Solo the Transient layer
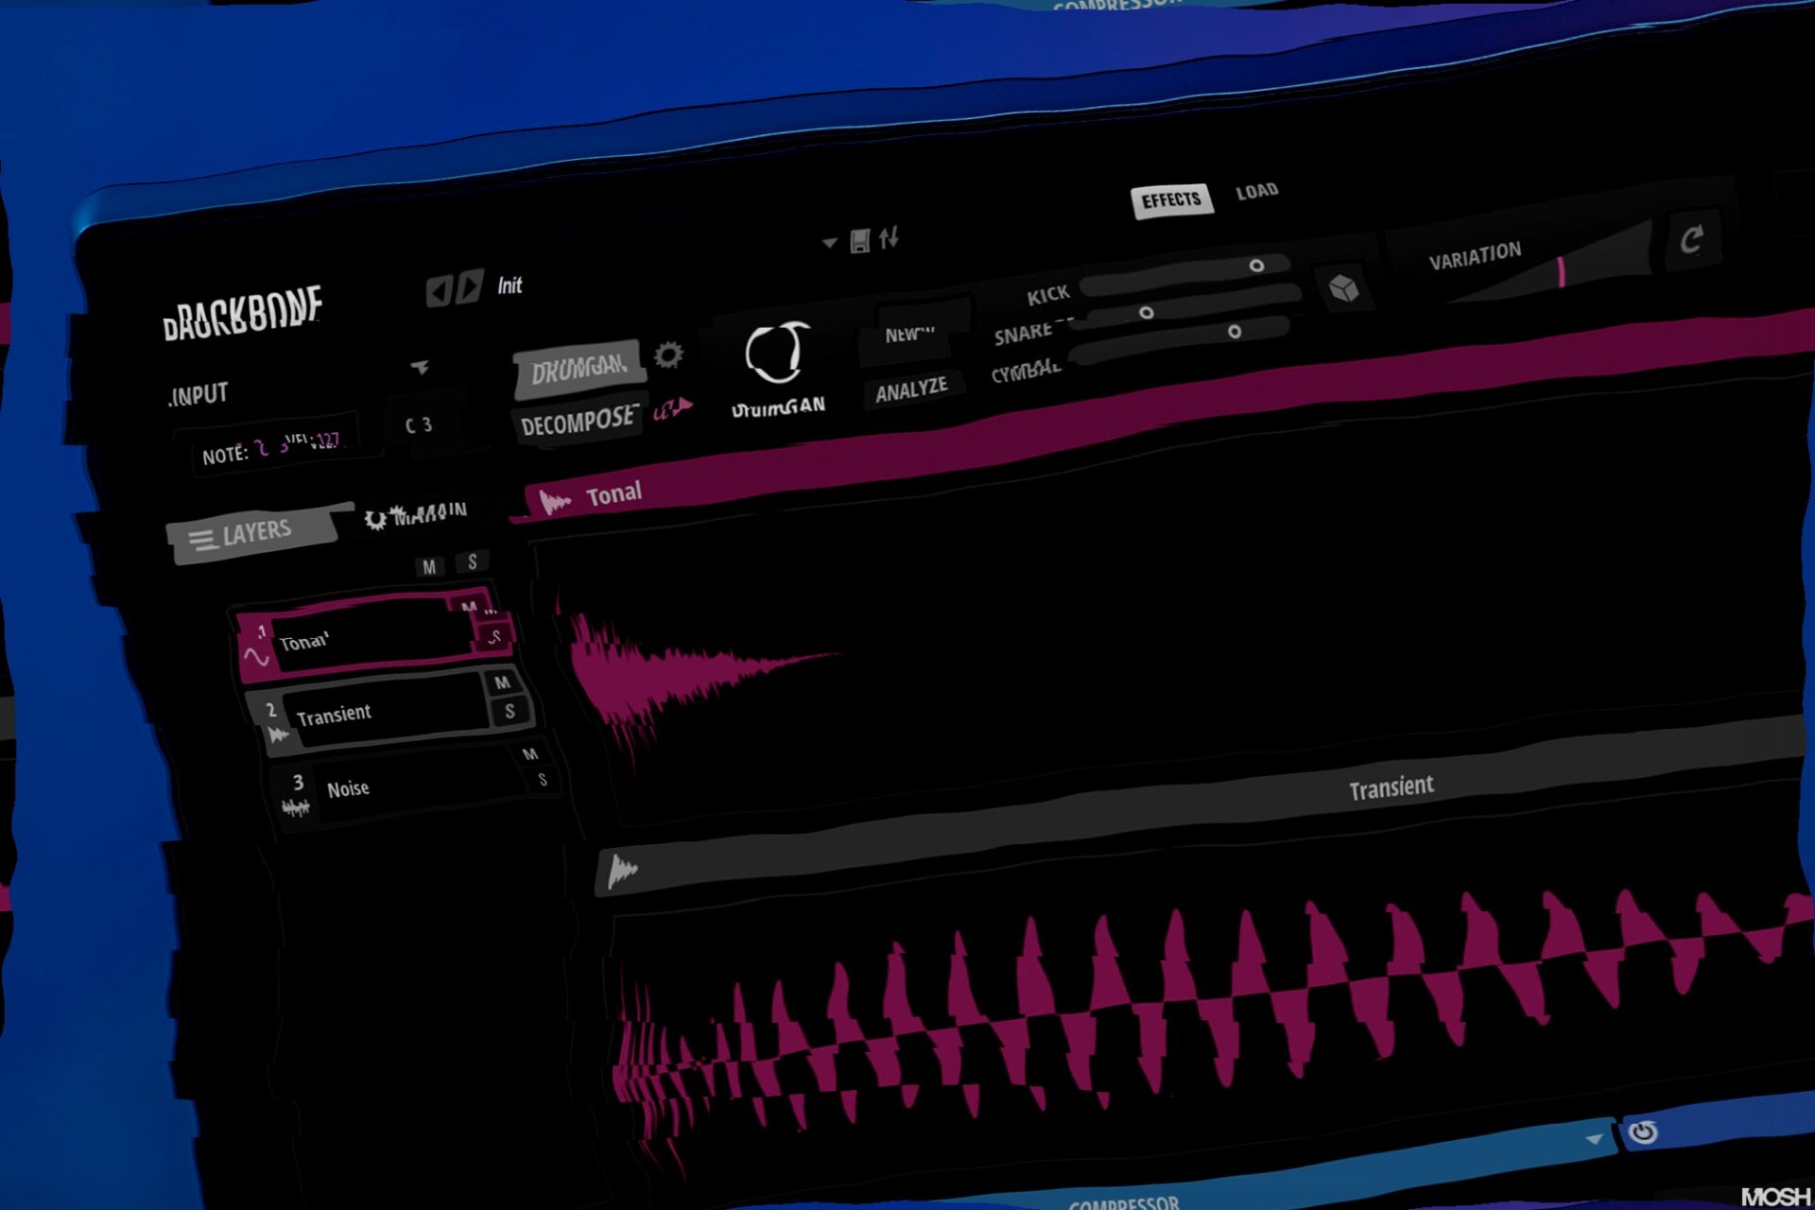1815x1210 pixels. (510, 711)
